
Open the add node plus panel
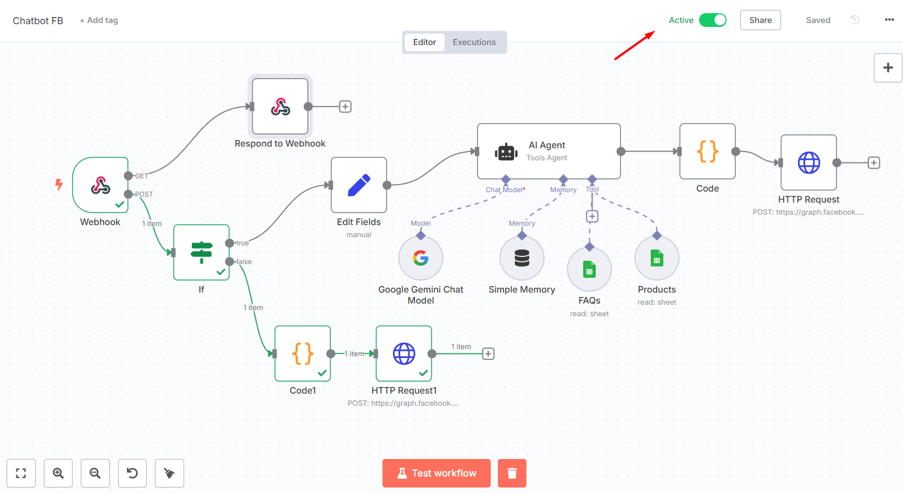[888, 68]
